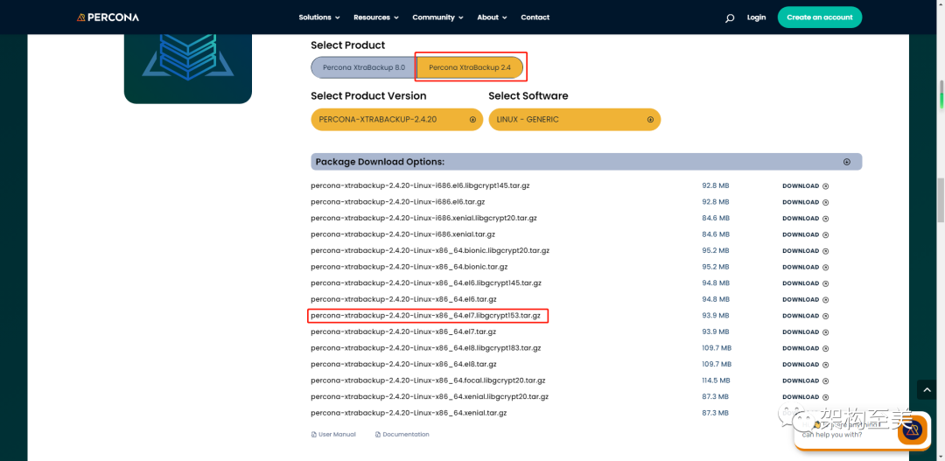Click download icon for x86_64.el6.libgcrypt145 row

tap(826, 283)
